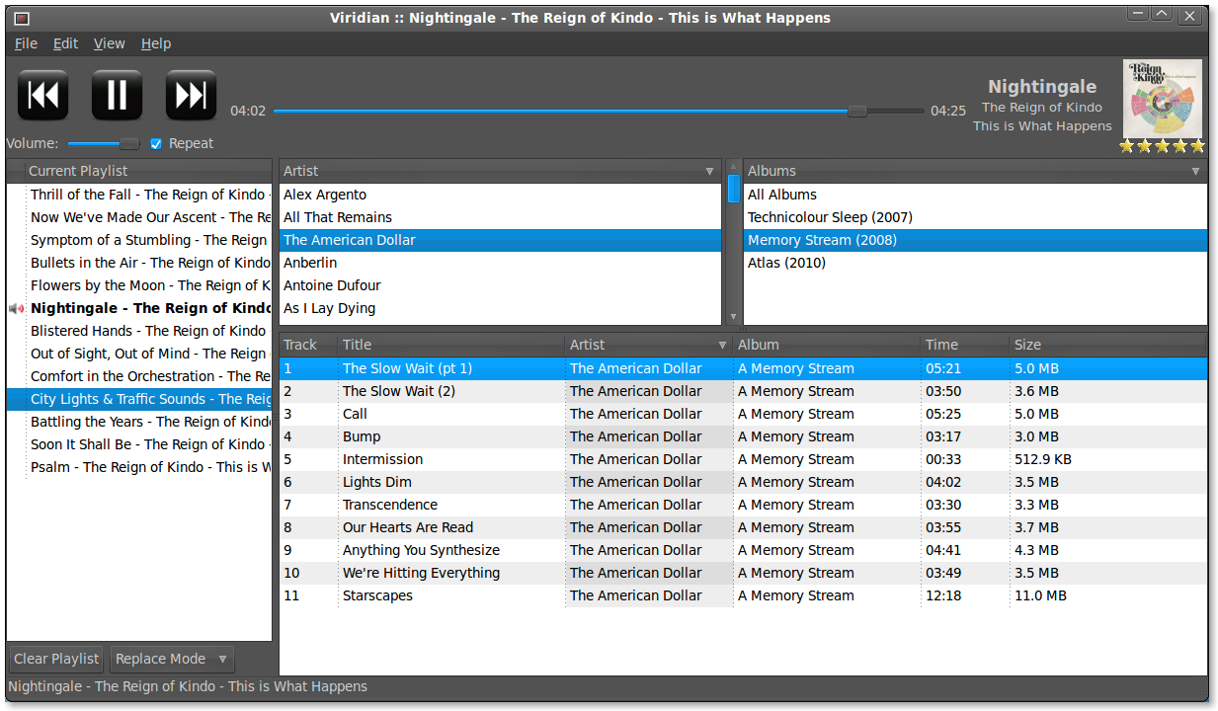Sort by the Time column header
Screen dimensions: 1218x711
[965, 345]
